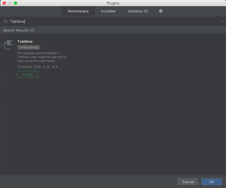Open the search options dropdown arrow

(7, 21)
